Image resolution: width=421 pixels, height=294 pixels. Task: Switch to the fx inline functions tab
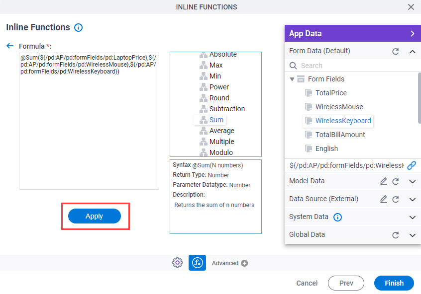(197, 263)
